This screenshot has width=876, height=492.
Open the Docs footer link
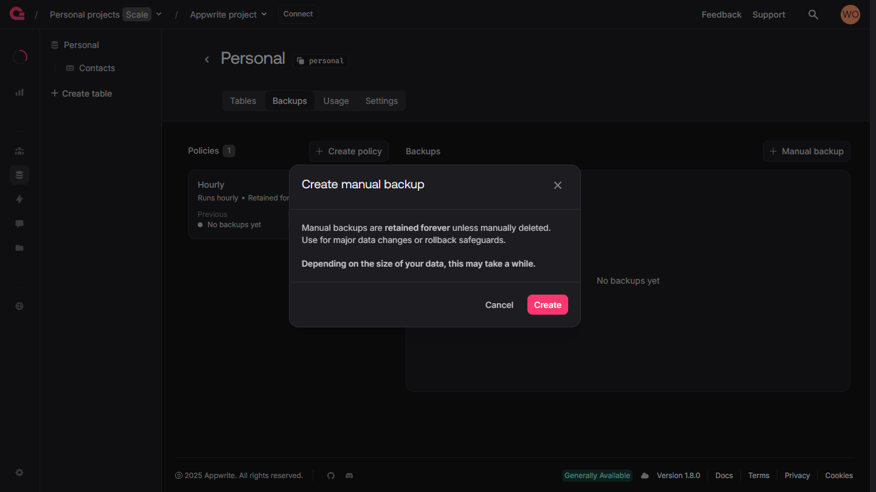724,476
